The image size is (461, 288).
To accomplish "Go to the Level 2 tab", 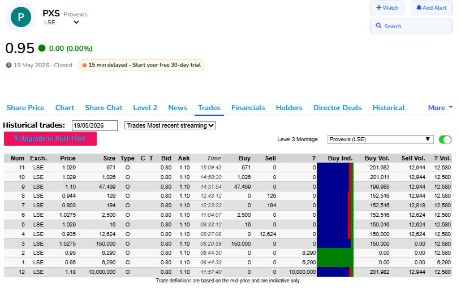I will [x=145, y=108].
